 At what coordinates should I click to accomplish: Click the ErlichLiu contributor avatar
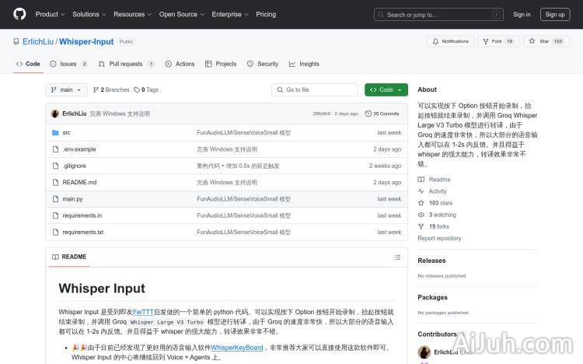[424, 352]
